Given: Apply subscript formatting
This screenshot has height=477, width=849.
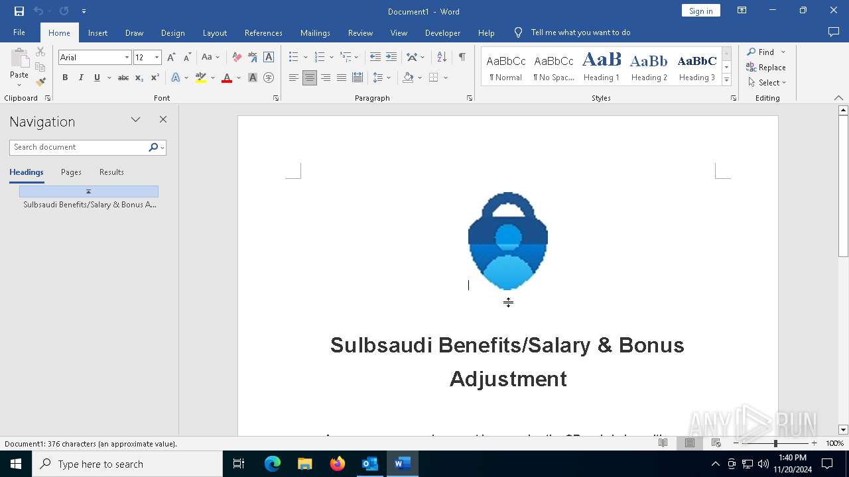Looking at the screenshot, I should [139, 78].
